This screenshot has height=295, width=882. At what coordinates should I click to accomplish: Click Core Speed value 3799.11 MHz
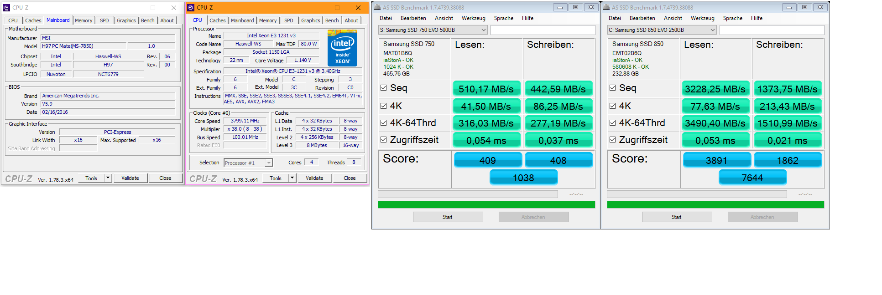tap(245, 121)
